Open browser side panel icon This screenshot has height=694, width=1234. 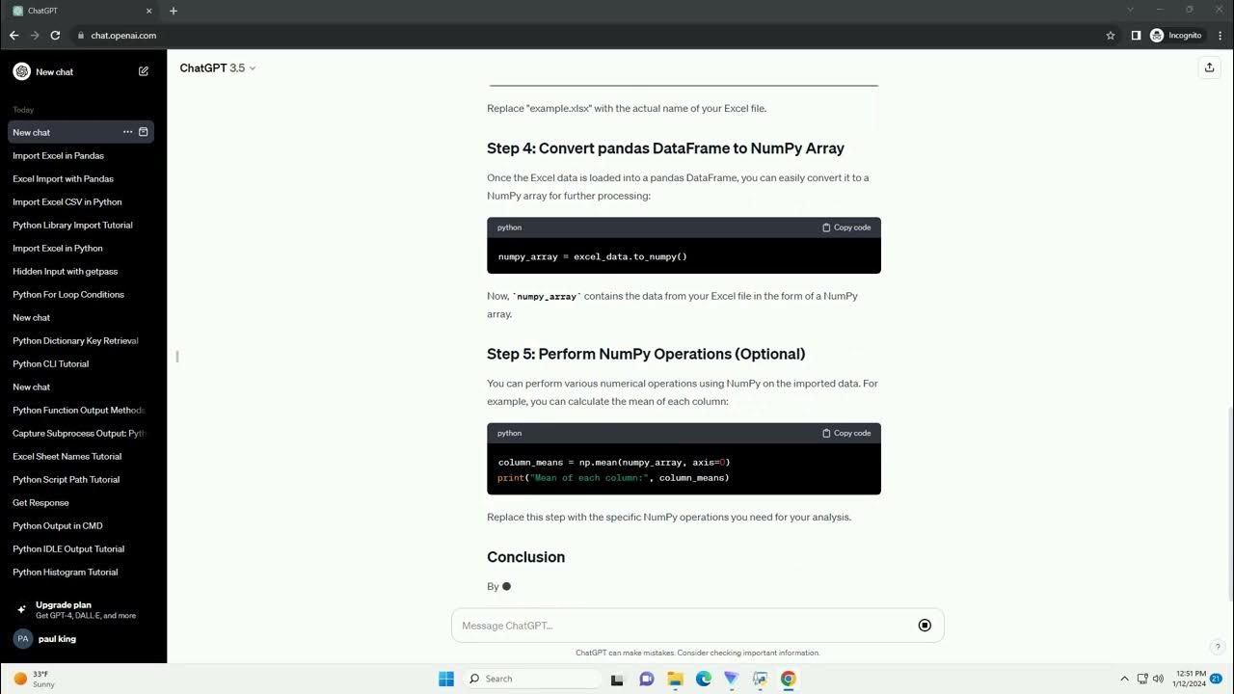[1136, 36]
